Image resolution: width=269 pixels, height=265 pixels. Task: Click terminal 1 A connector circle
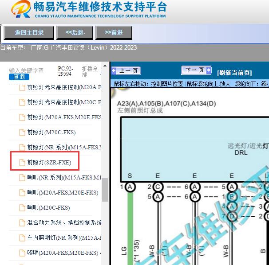click(130, 187)
